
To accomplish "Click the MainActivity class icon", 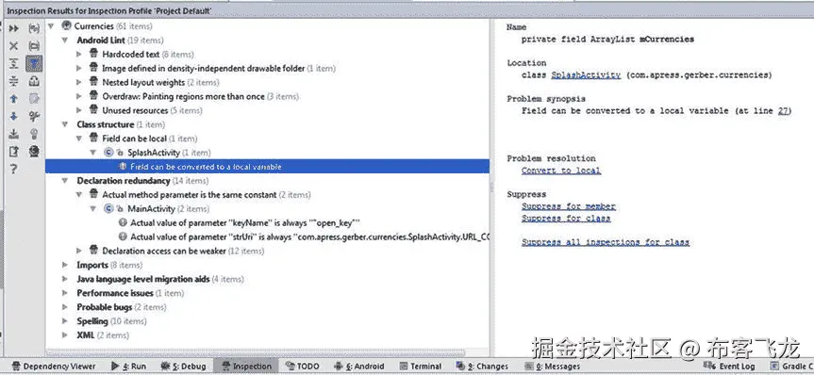I will click(109, 208).
